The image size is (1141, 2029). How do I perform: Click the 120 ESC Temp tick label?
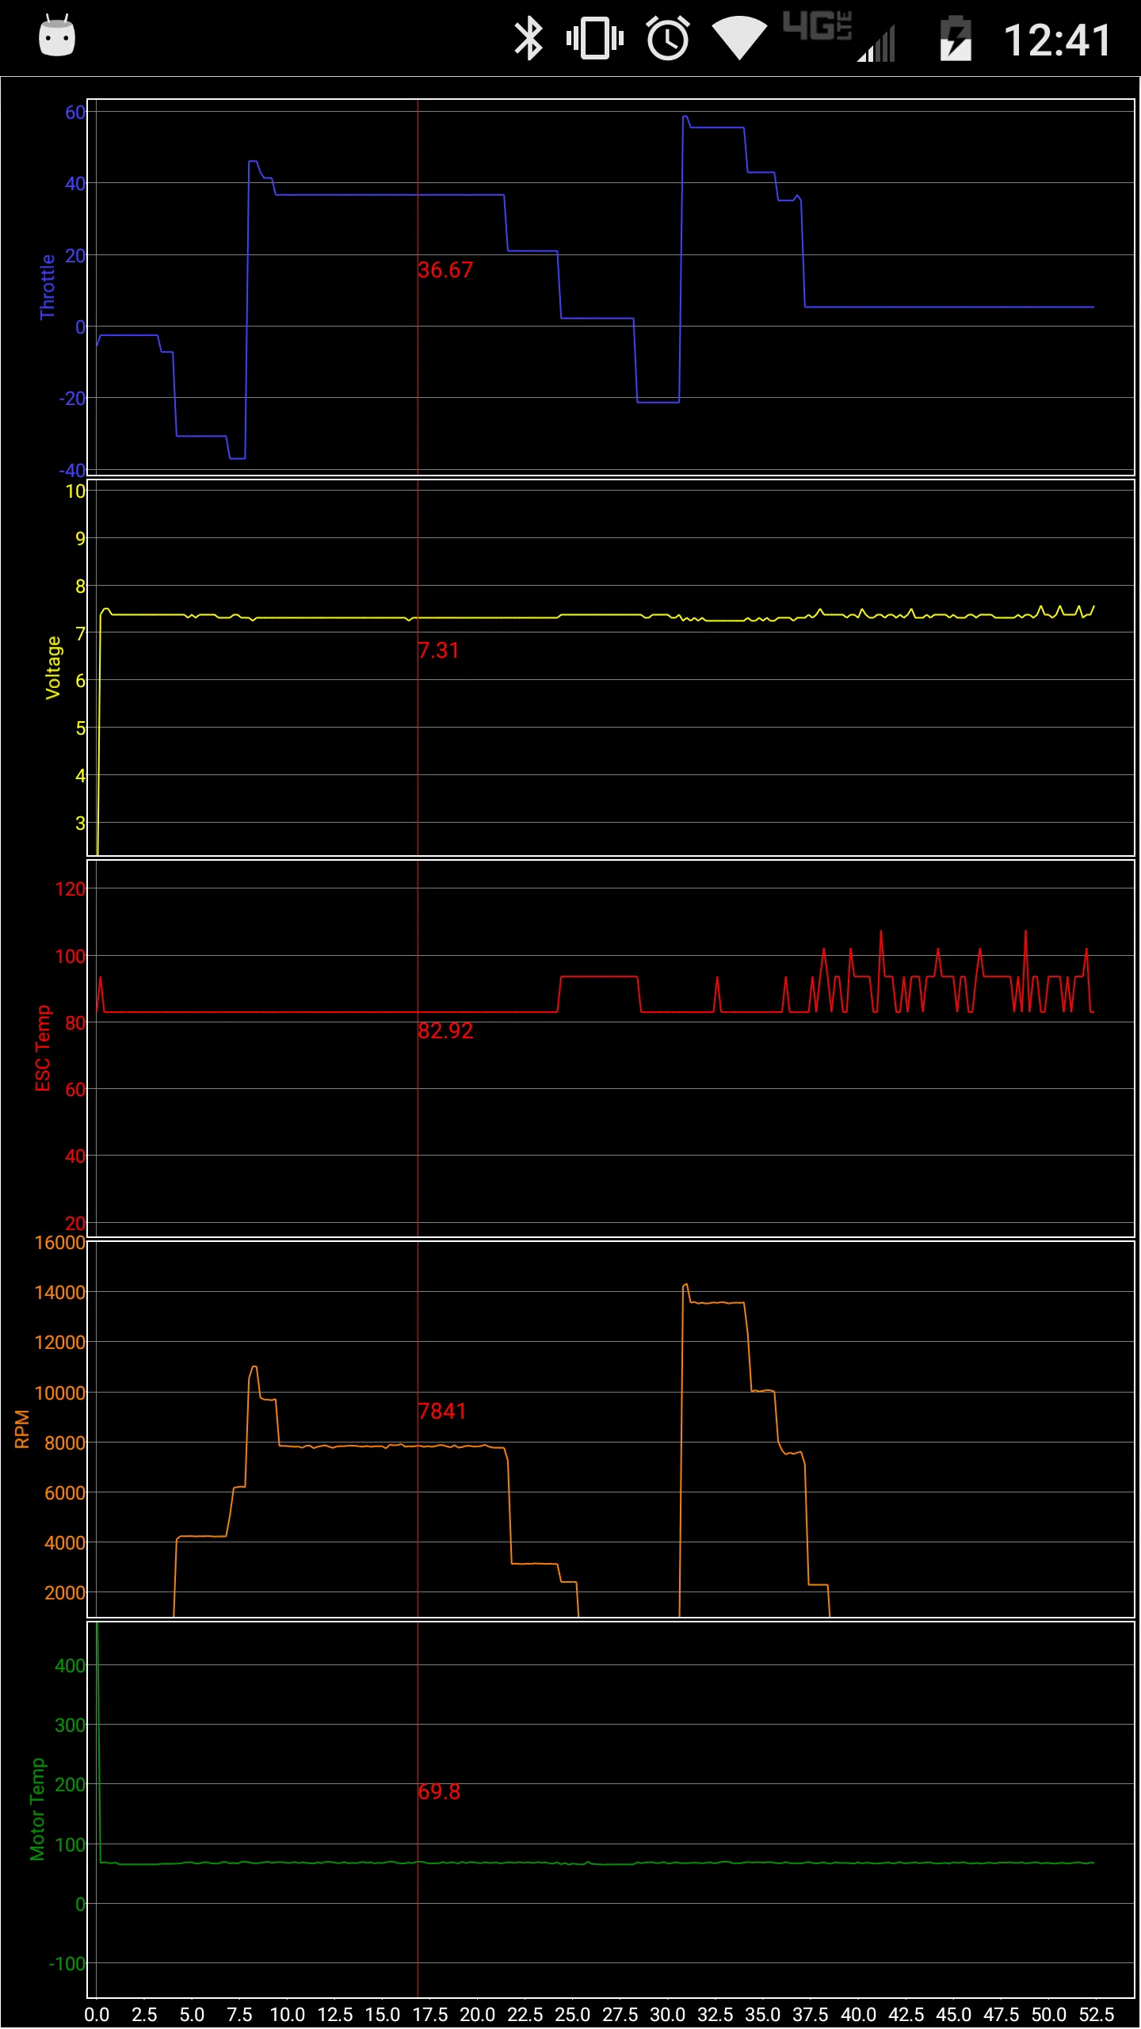(70, 889)
